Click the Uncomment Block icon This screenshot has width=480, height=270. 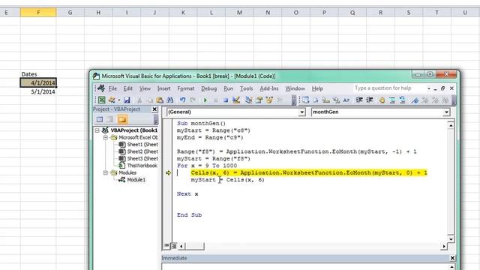402,100
